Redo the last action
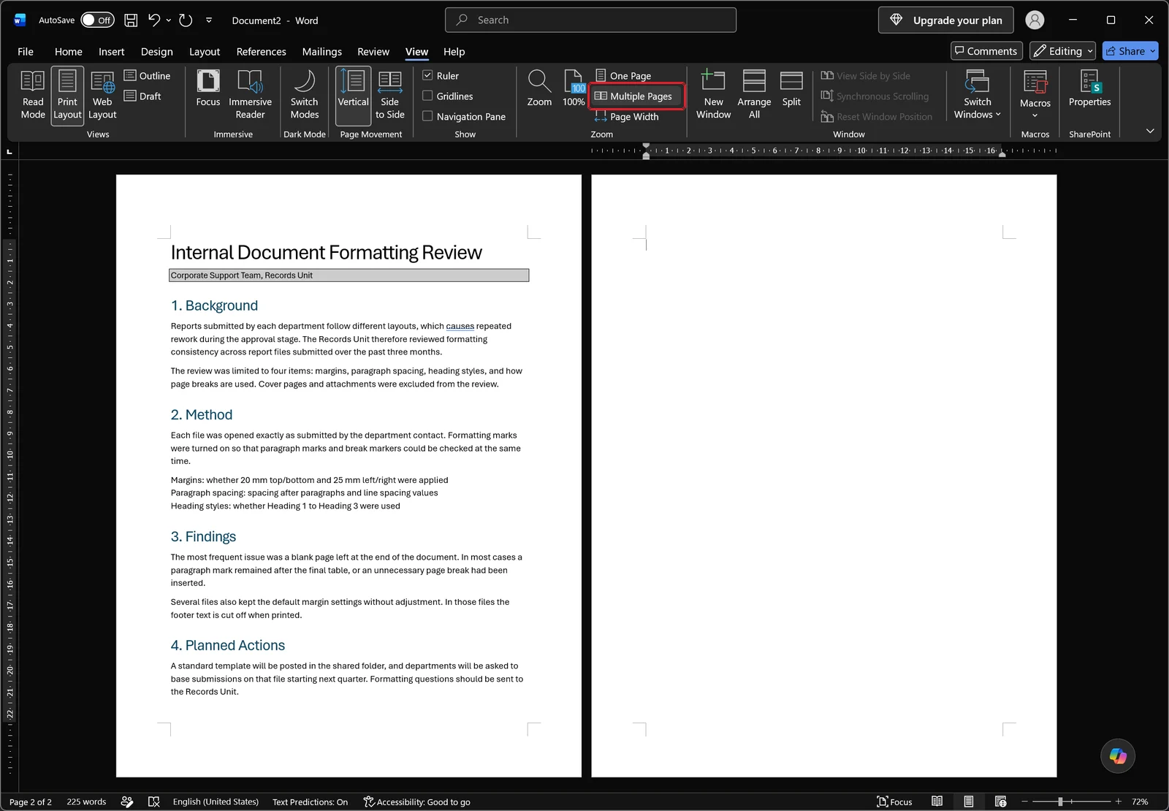Viewport: 1169px width, 811px height. 186,20
